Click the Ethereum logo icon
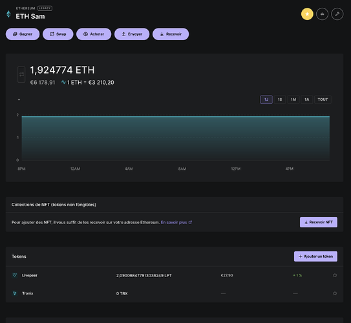This screenshot has height=323, width=351. point(9,14)
